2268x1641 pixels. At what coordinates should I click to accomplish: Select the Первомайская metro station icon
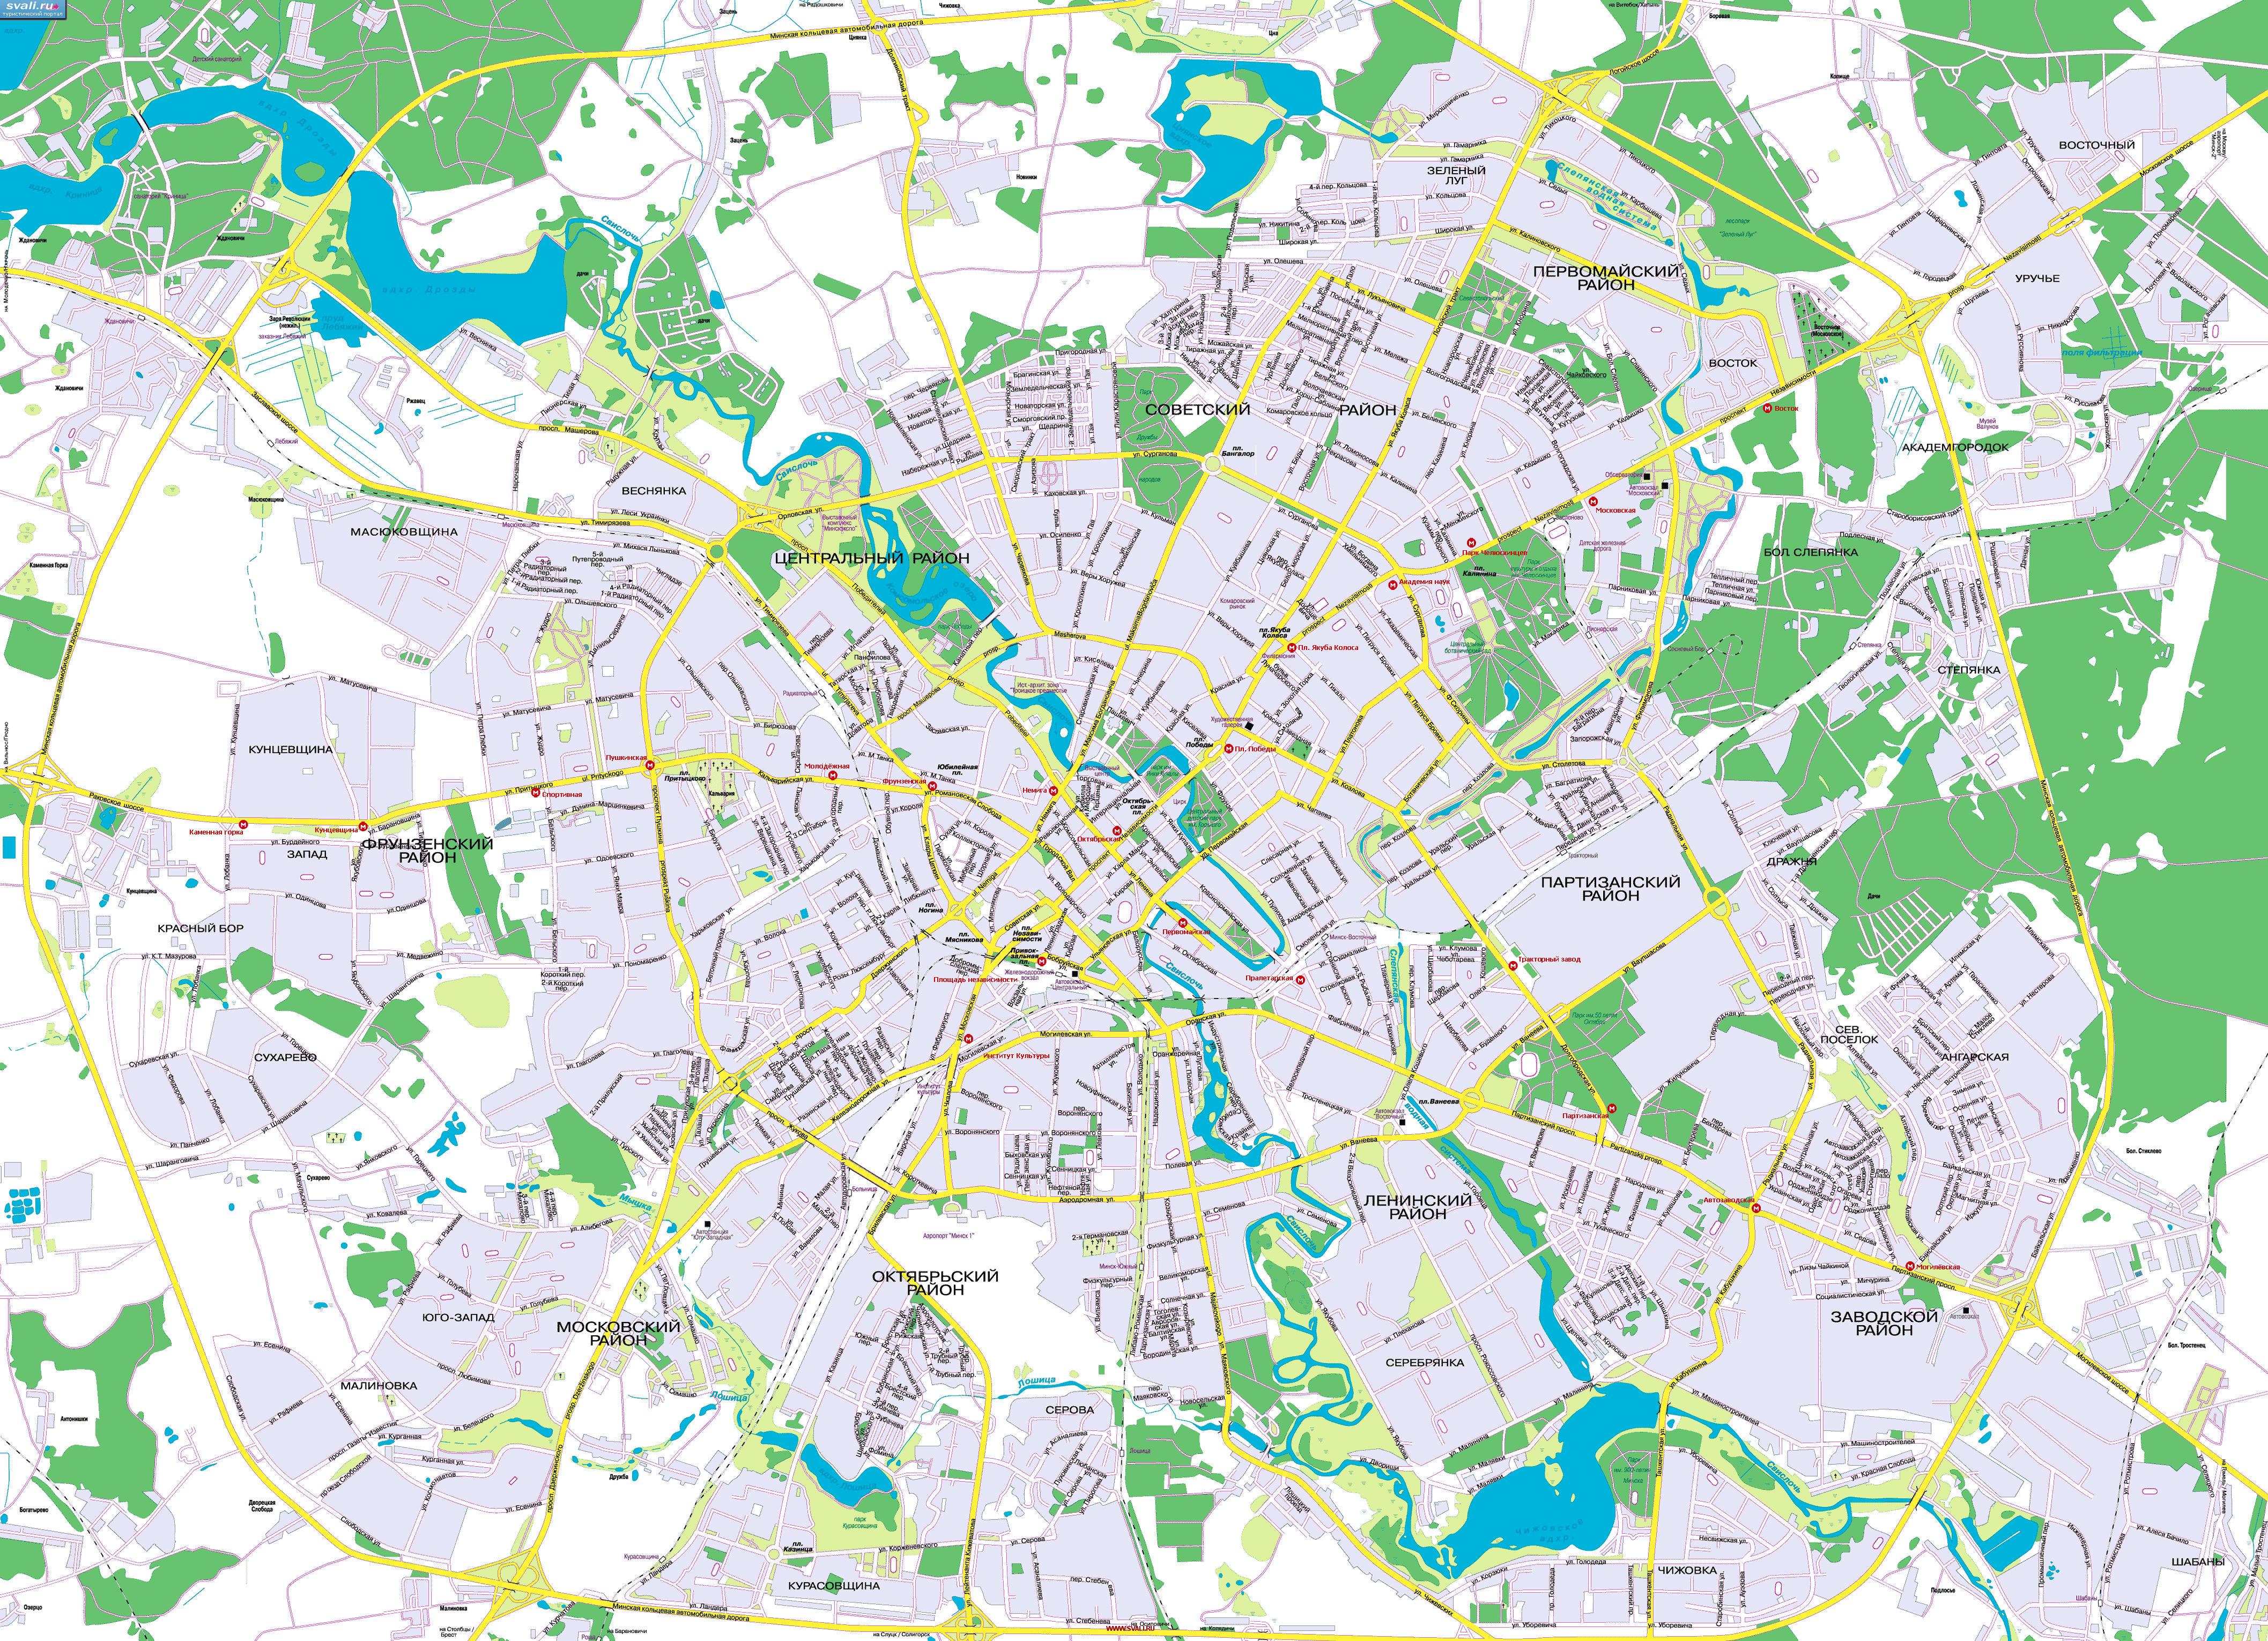(x=1183, y=923)
